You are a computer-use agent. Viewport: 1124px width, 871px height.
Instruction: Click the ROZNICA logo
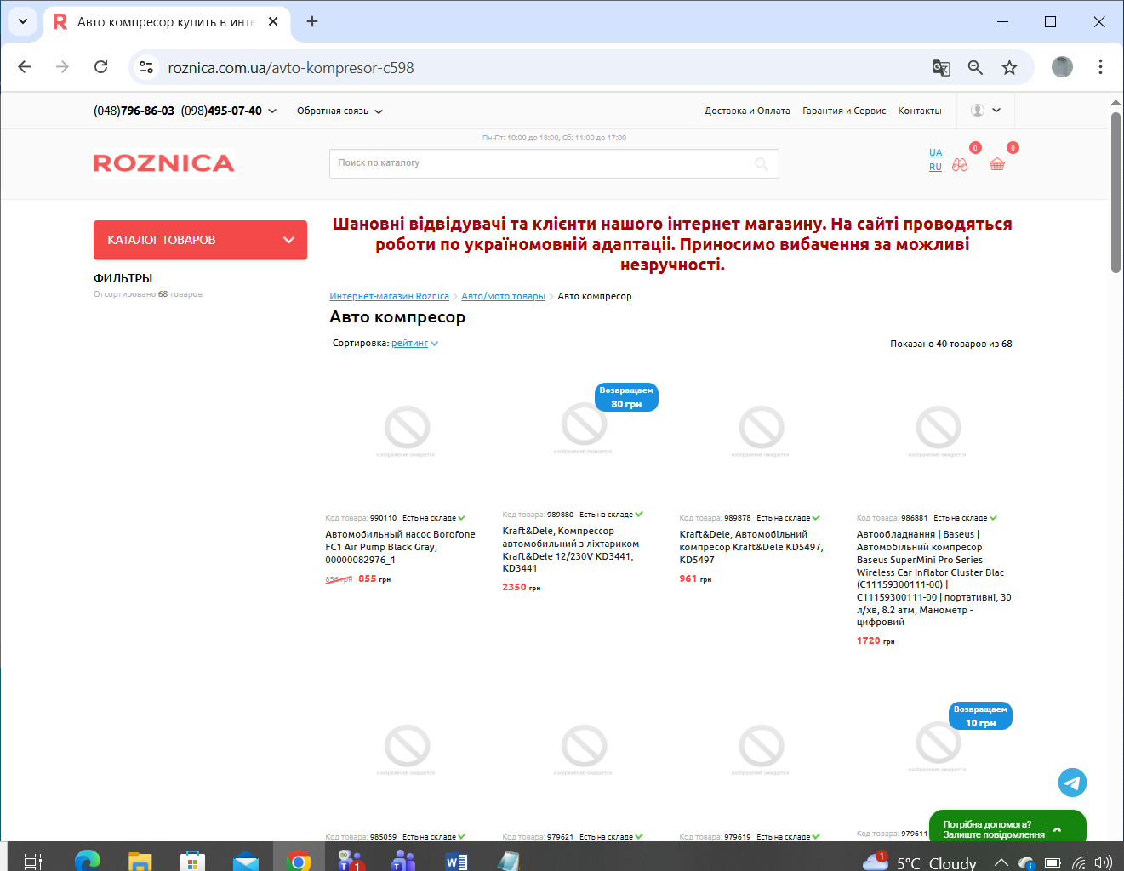pos(163,163)
